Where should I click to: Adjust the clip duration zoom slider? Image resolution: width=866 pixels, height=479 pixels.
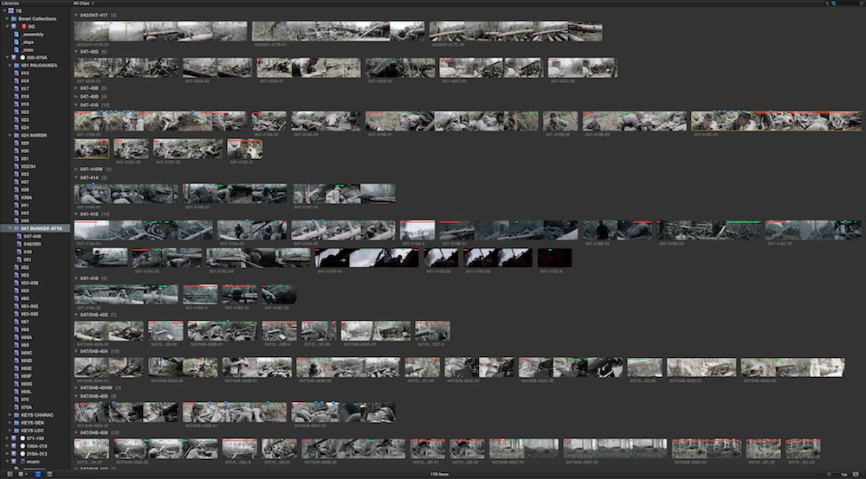point(829,474)
